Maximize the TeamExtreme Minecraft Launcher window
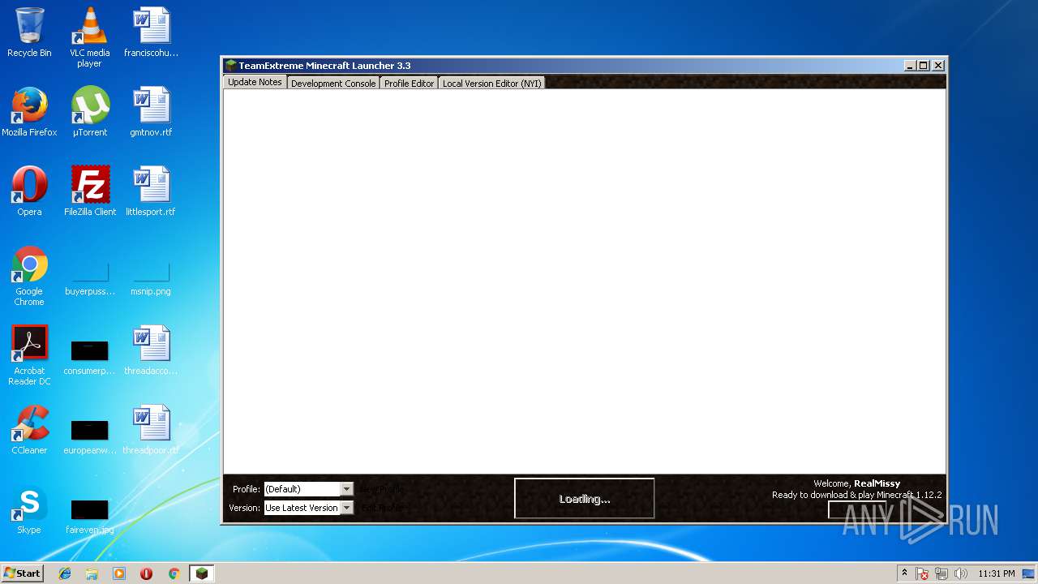 pos(924,66)
